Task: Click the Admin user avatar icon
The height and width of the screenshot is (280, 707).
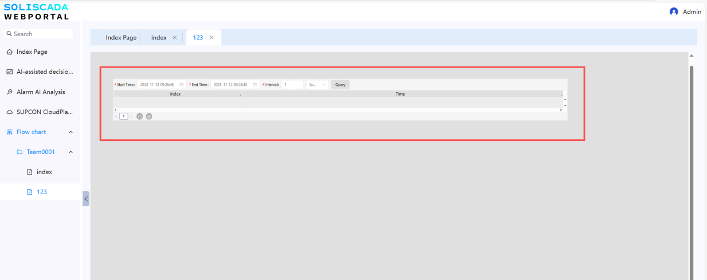Action: click(674, 11)
